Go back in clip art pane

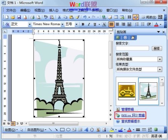(x=118, y=38)
